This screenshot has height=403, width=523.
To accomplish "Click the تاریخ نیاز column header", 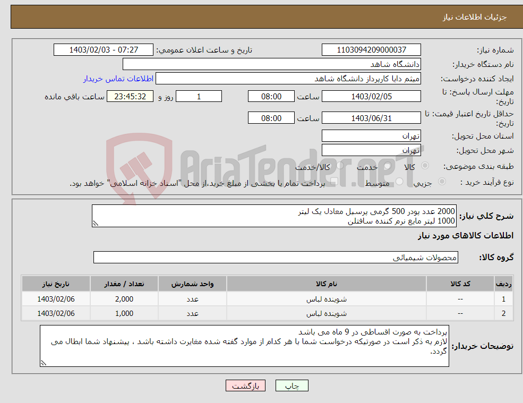I will (56, 284).
